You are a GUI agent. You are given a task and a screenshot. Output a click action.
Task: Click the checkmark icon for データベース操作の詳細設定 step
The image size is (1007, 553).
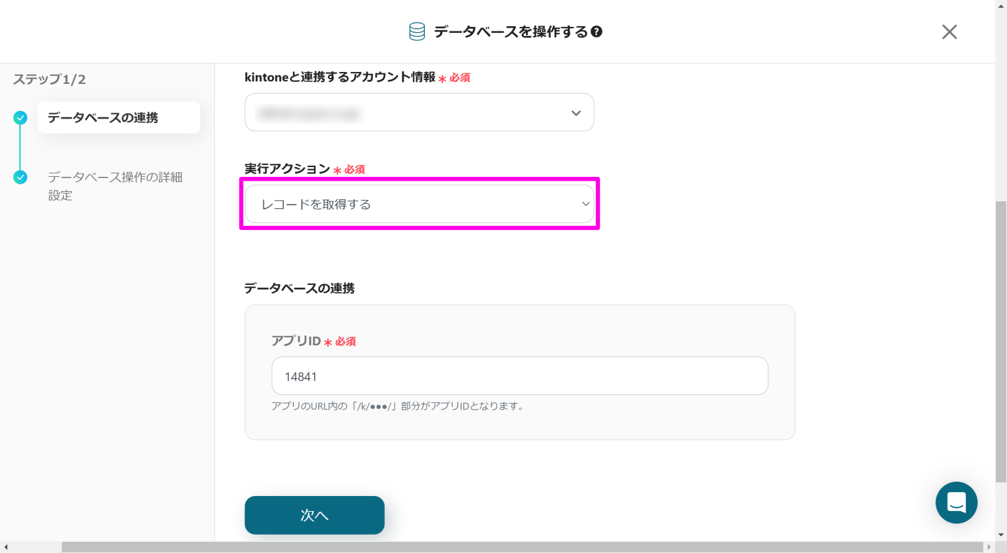point(20,177)
